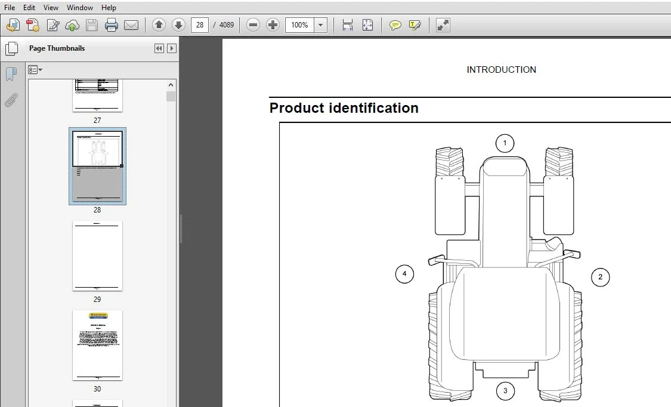The image size is (671, 407).
Task: Click the thumbnails scrollbar handle
Action: pos(171,97)
